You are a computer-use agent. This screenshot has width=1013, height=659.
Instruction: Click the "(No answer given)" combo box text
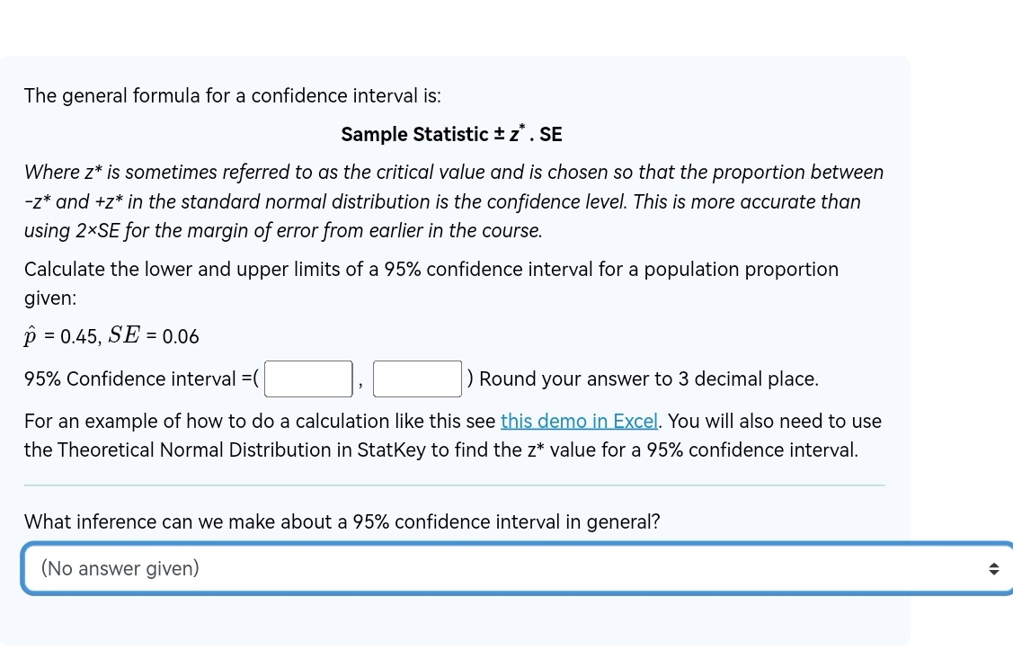[118, 567]
